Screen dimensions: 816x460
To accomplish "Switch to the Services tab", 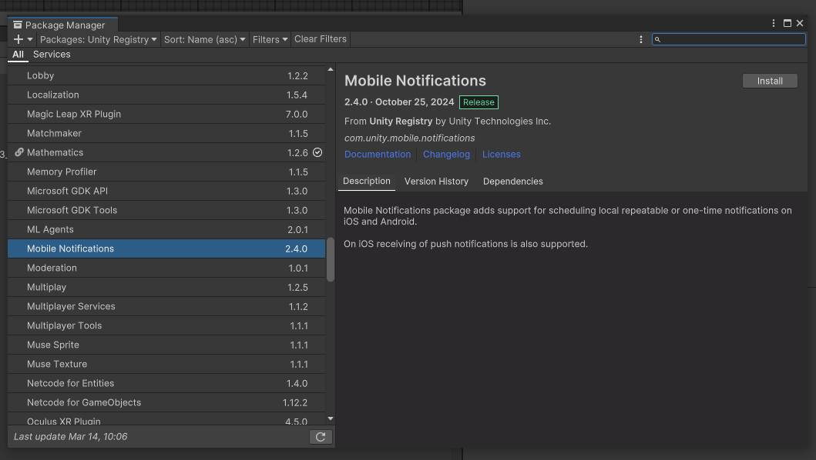I will pos(52,55).
